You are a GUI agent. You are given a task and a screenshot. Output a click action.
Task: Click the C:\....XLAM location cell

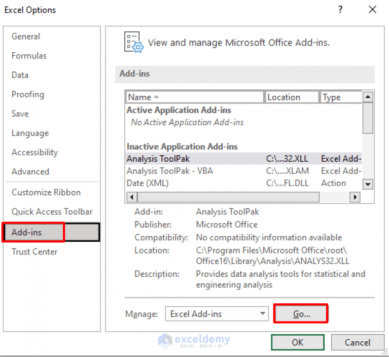click(x=287, y=171)
